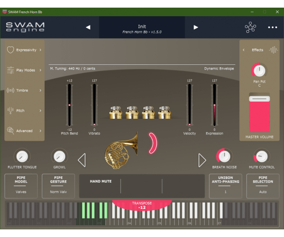Open the Pitch menu
This screenshot has height=237, width=284.
point(20,111)
